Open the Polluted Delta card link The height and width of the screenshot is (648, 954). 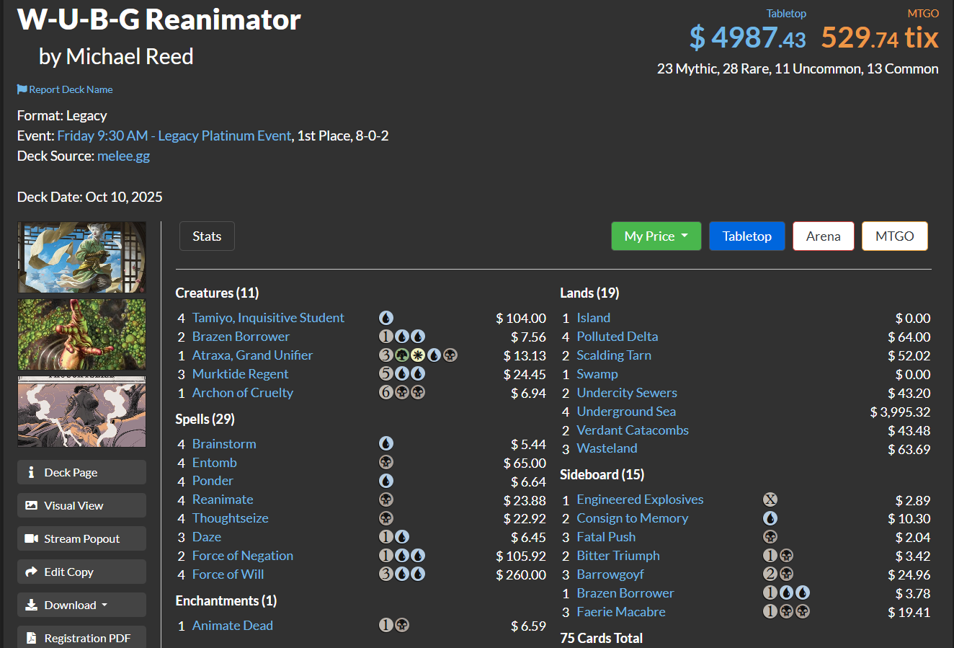click(618, 337)
